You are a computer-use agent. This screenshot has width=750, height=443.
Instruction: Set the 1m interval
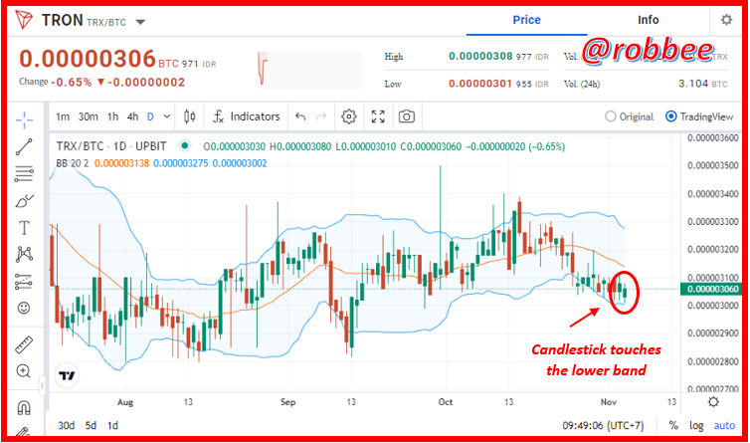click(x=63, y=116)
